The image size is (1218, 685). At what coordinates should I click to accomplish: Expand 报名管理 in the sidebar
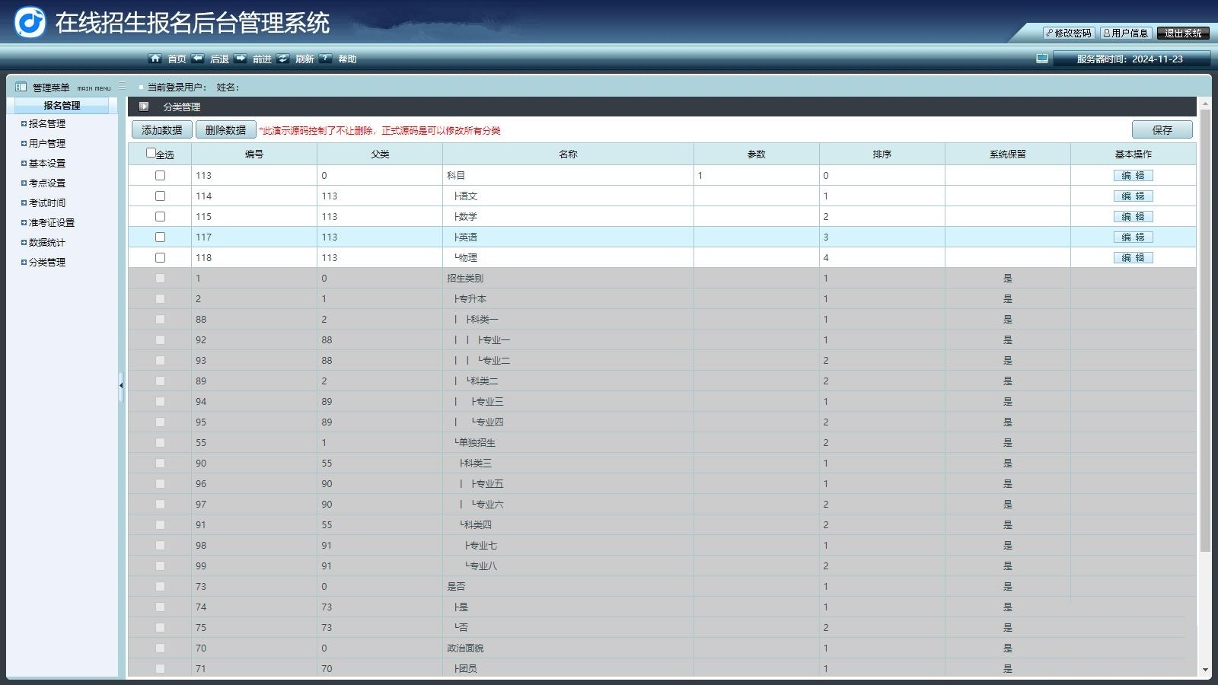(46, 124)
